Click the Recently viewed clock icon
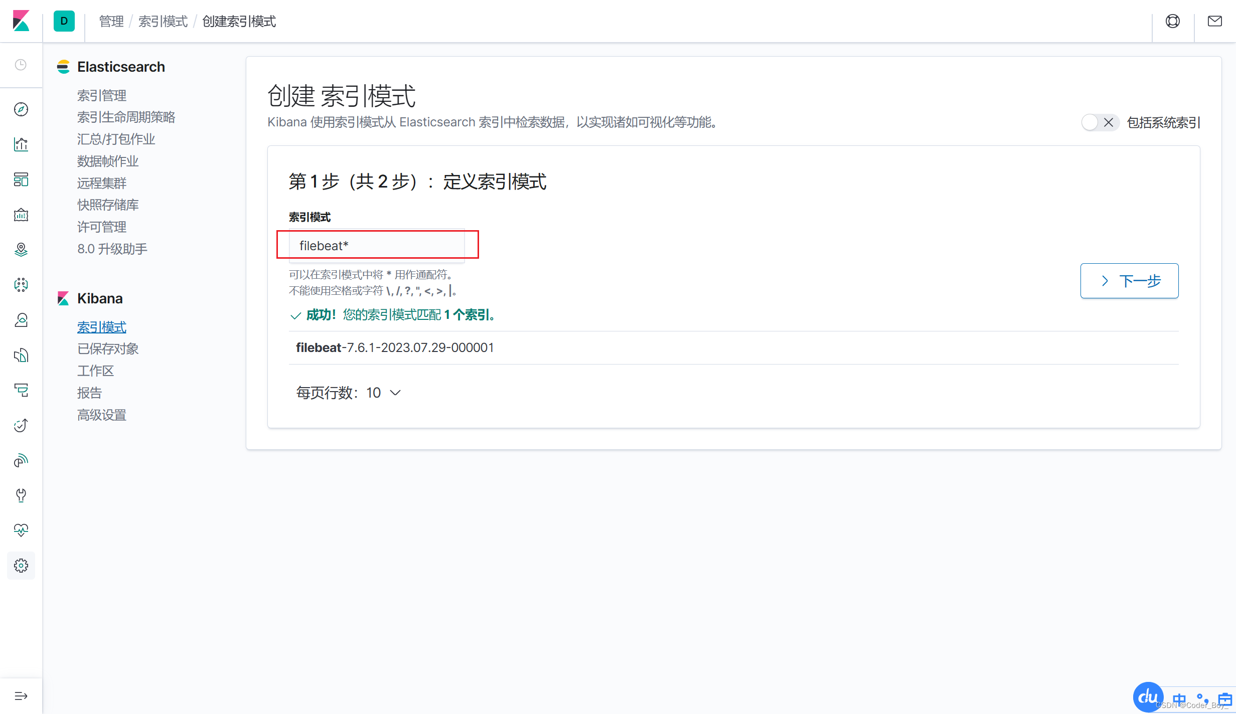Image resolution: width=1236 pixels, height=714 pixels. point(21,65)
